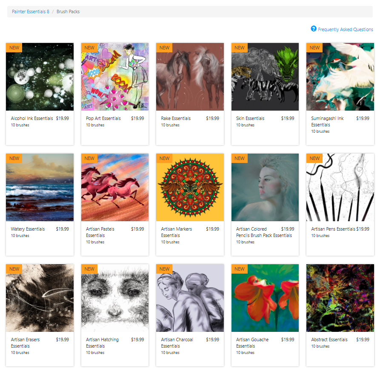Select the Pop Art Essentials pack image
This screenshot has height=371, width=380.
(x=115, y=77)
